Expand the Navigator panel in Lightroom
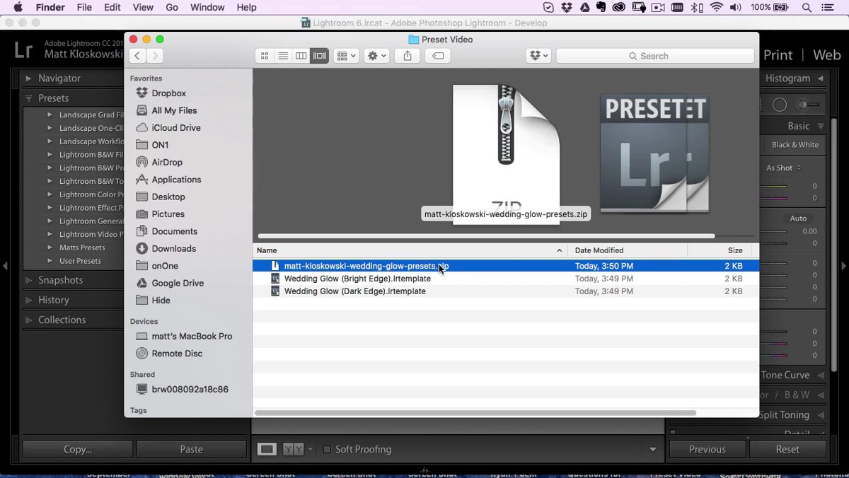This screenshot has width=849, height=478. (x=28, y=78)
